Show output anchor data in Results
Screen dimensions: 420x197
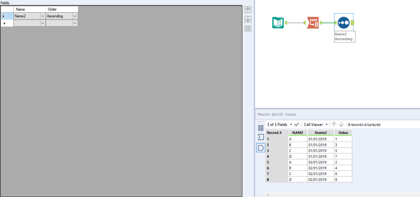(x=261, y=148)
